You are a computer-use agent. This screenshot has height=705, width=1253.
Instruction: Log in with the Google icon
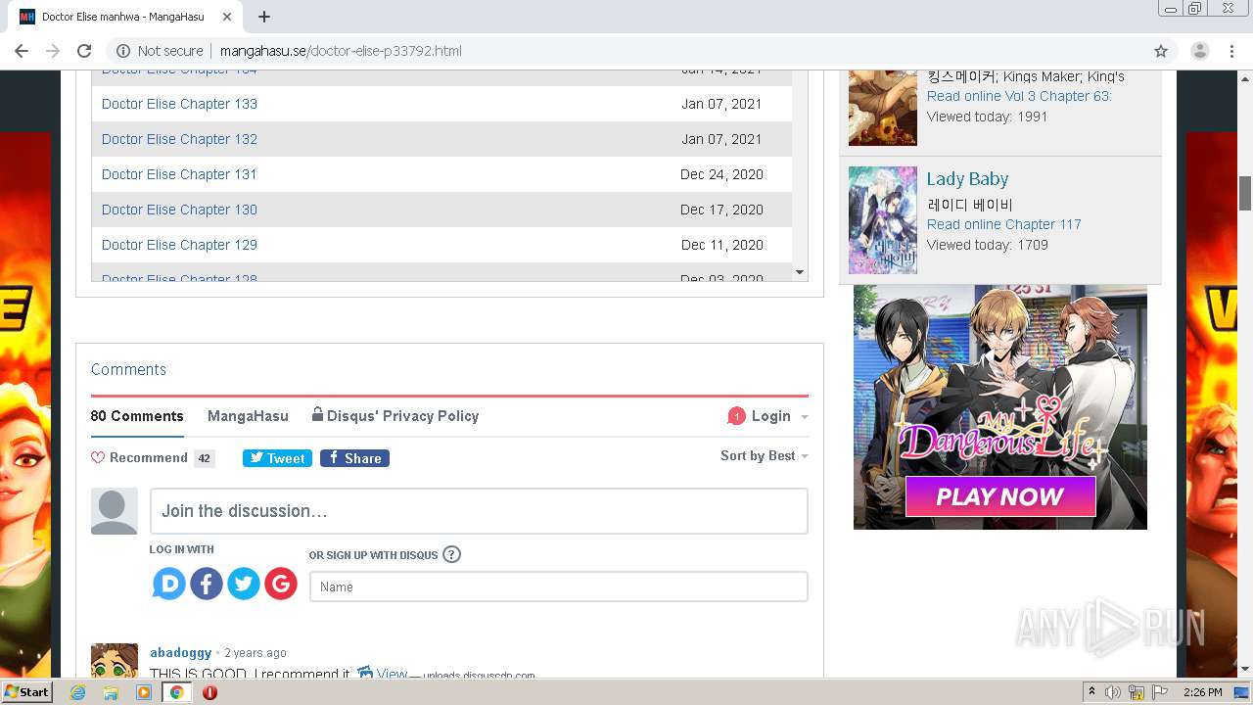click(281, 585)
